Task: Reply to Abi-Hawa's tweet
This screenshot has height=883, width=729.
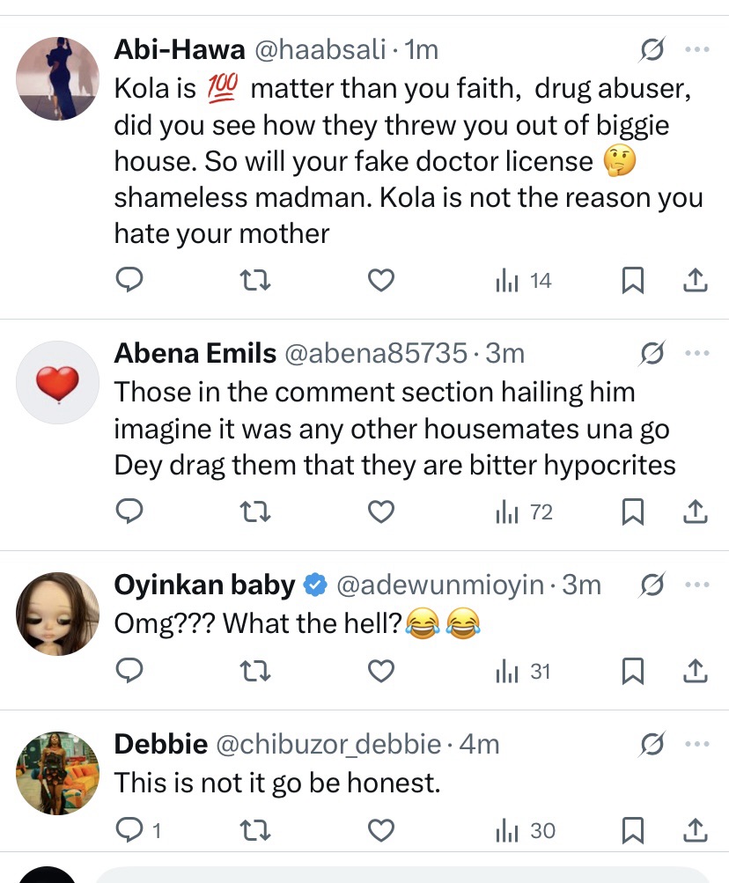Action: (x=129, y=280)
